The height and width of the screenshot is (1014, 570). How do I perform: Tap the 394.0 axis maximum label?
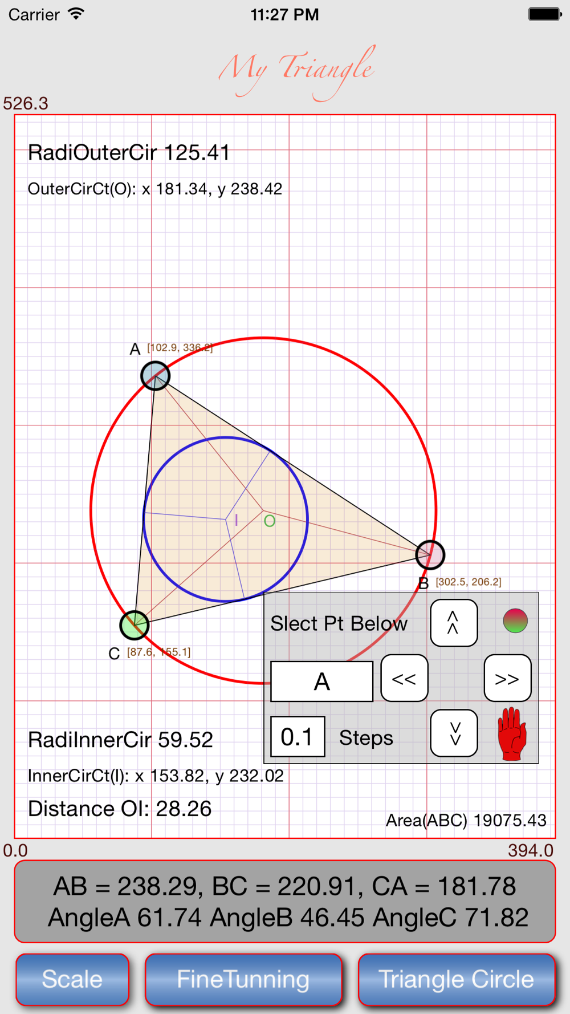(531, 850)
